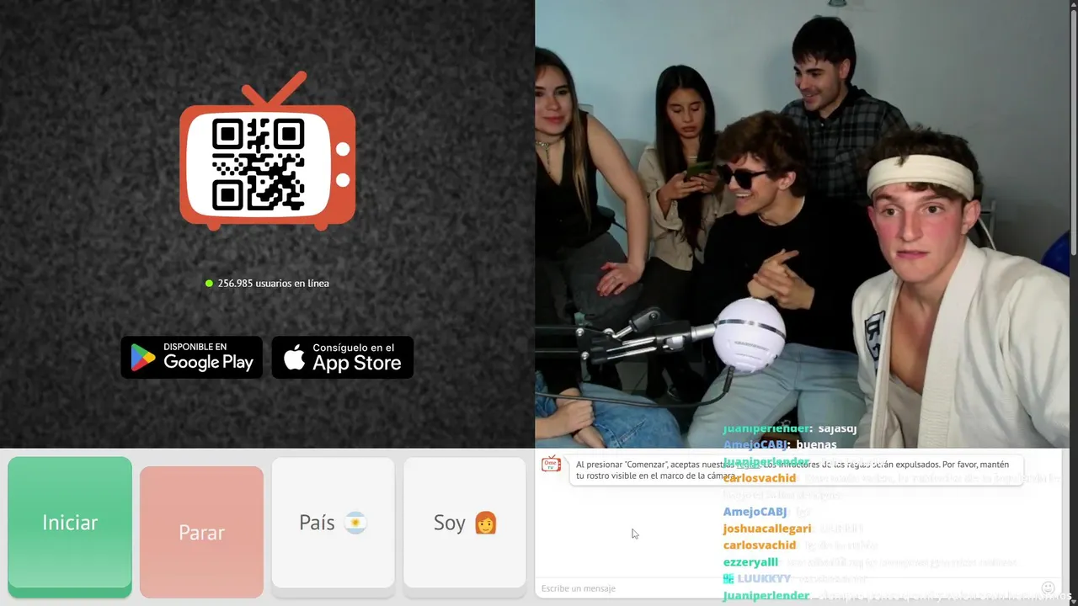Click the username AmejoCABJ saying buenas
1078x606 pixels.
(x=755, y=444)
